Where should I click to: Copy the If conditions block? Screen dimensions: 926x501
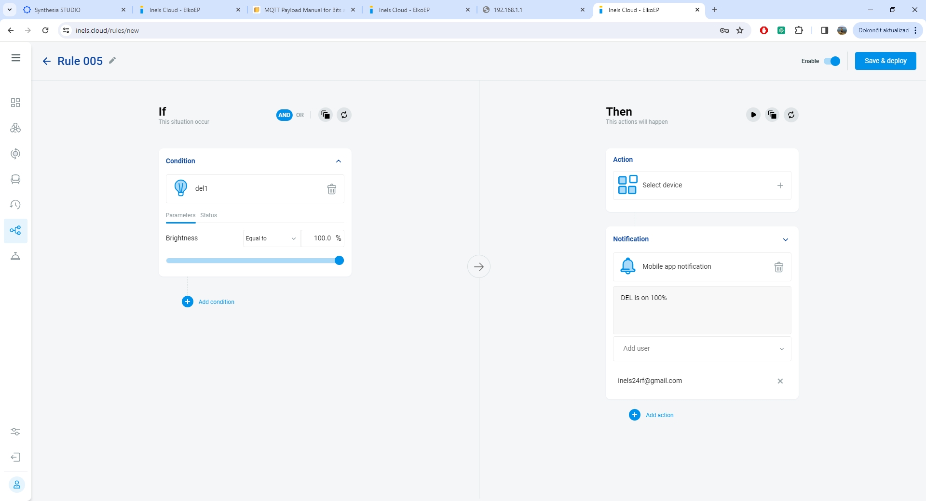326,115
